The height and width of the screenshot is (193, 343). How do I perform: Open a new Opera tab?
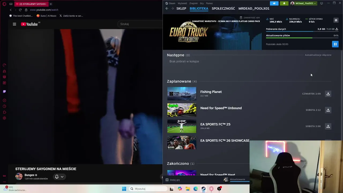pyautogui.click(x=51, y=4)
